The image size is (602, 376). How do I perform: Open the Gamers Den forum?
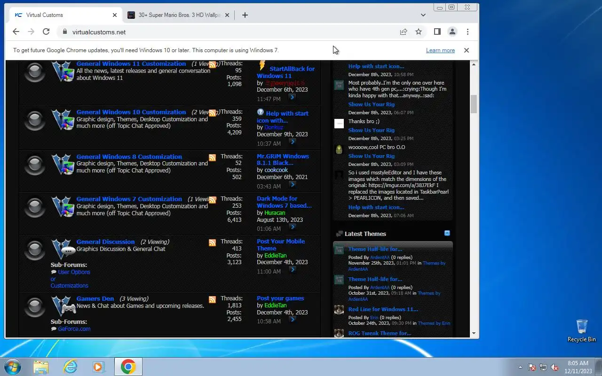click(95, 299)
